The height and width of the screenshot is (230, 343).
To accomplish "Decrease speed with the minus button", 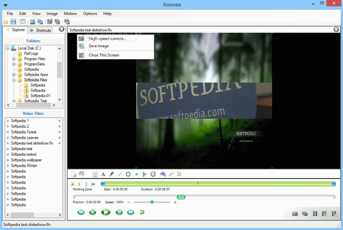I will (x=129, y=202).
